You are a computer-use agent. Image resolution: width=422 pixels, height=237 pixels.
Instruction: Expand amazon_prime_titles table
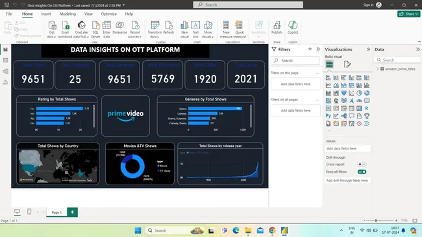coord(378,69)
